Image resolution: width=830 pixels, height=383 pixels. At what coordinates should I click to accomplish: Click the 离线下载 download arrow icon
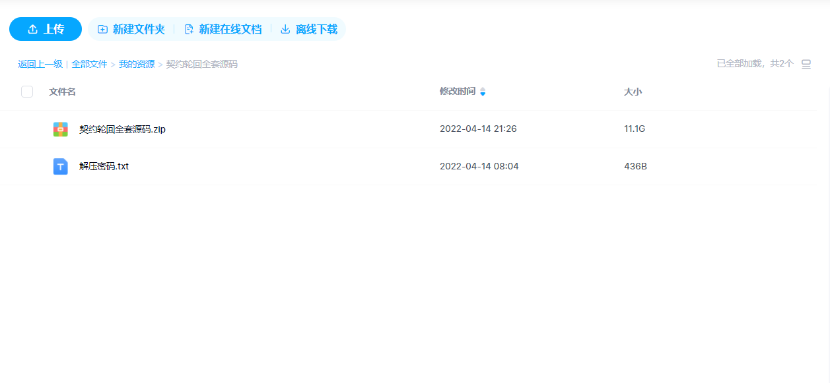tap(285, 29)
